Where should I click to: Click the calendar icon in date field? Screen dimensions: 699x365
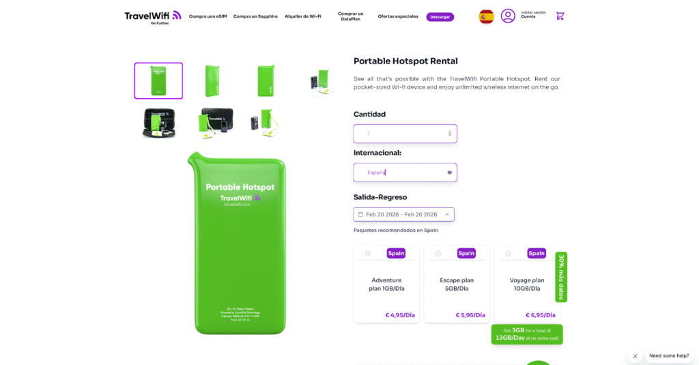pyautogui.click(x=360, y=214)
